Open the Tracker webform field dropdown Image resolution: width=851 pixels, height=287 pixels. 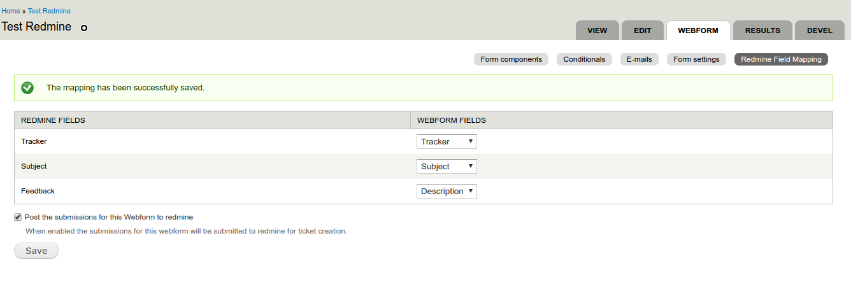coord(447,141)
